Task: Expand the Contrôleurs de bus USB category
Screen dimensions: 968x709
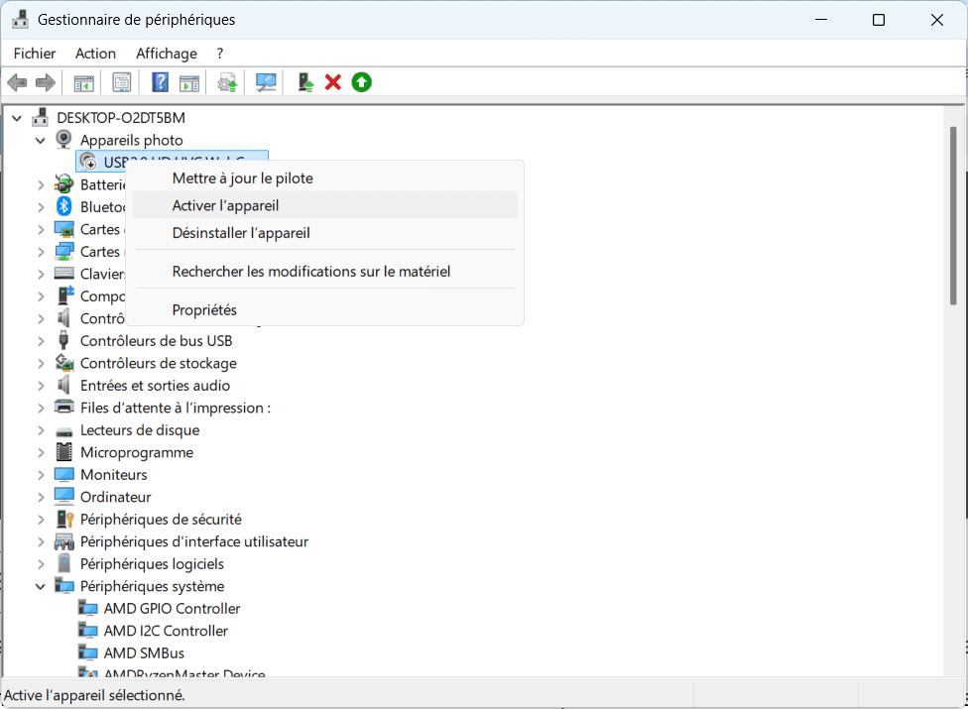Action: tap(41, 340)
